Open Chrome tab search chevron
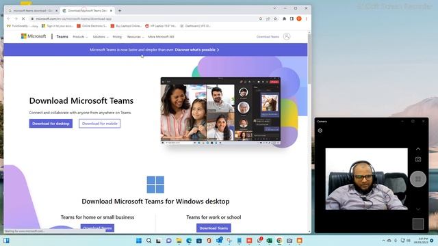The height and width of the screenshot is (246, 438). click(x=274, y=8)
